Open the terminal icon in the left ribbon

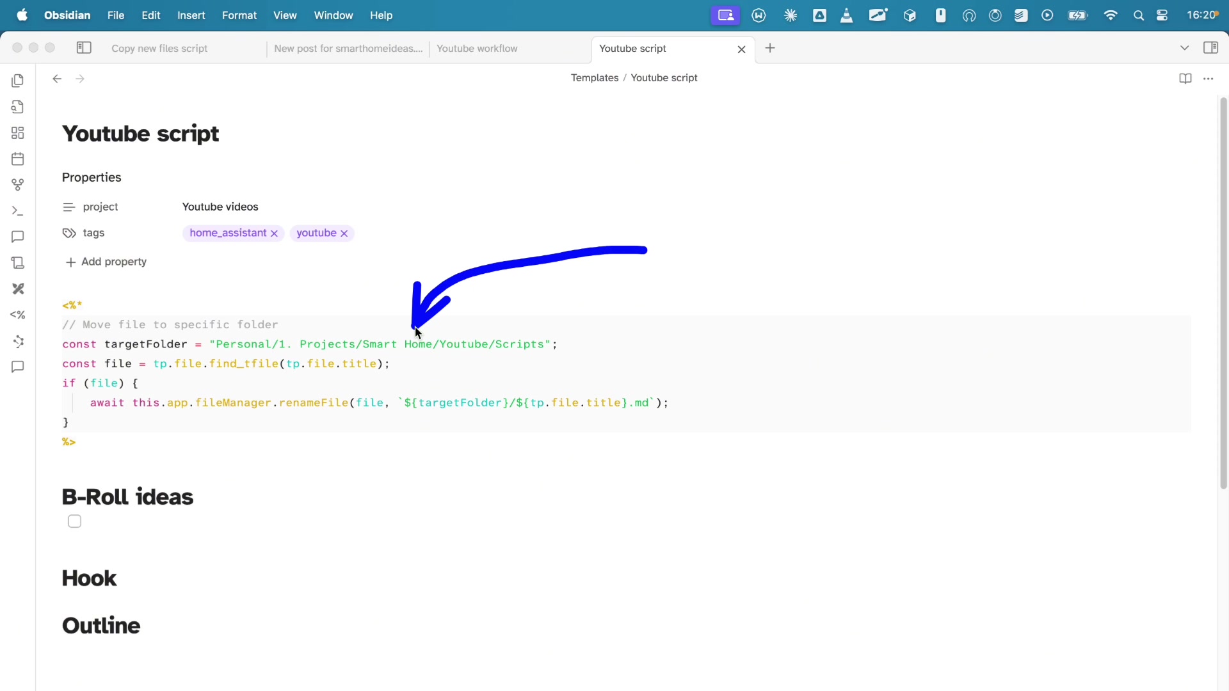17,211
